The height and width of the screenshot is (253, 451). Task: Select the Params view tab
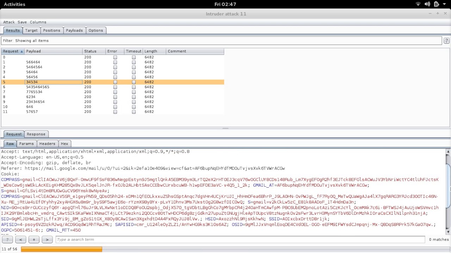26,144
